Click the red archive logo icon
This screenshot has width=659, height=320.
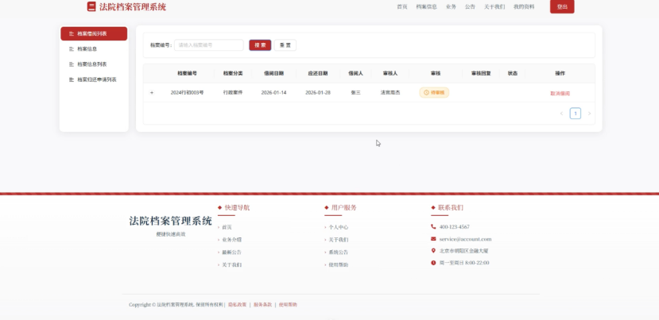(x=91, y=6)
